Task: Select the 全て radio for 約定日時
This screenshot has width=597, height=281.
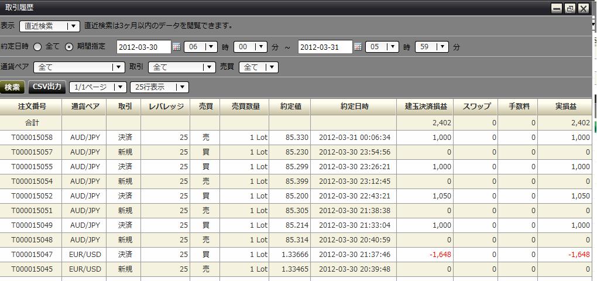Action: pyautogui.click(x=37, y=47)
